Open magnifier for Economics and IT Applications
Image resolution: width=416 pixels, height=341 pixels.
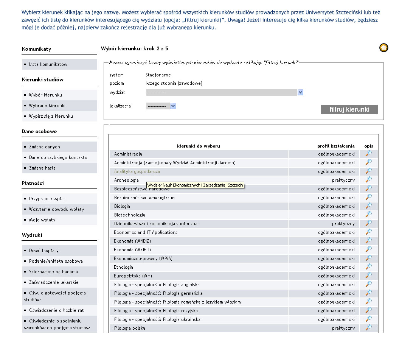368,232
